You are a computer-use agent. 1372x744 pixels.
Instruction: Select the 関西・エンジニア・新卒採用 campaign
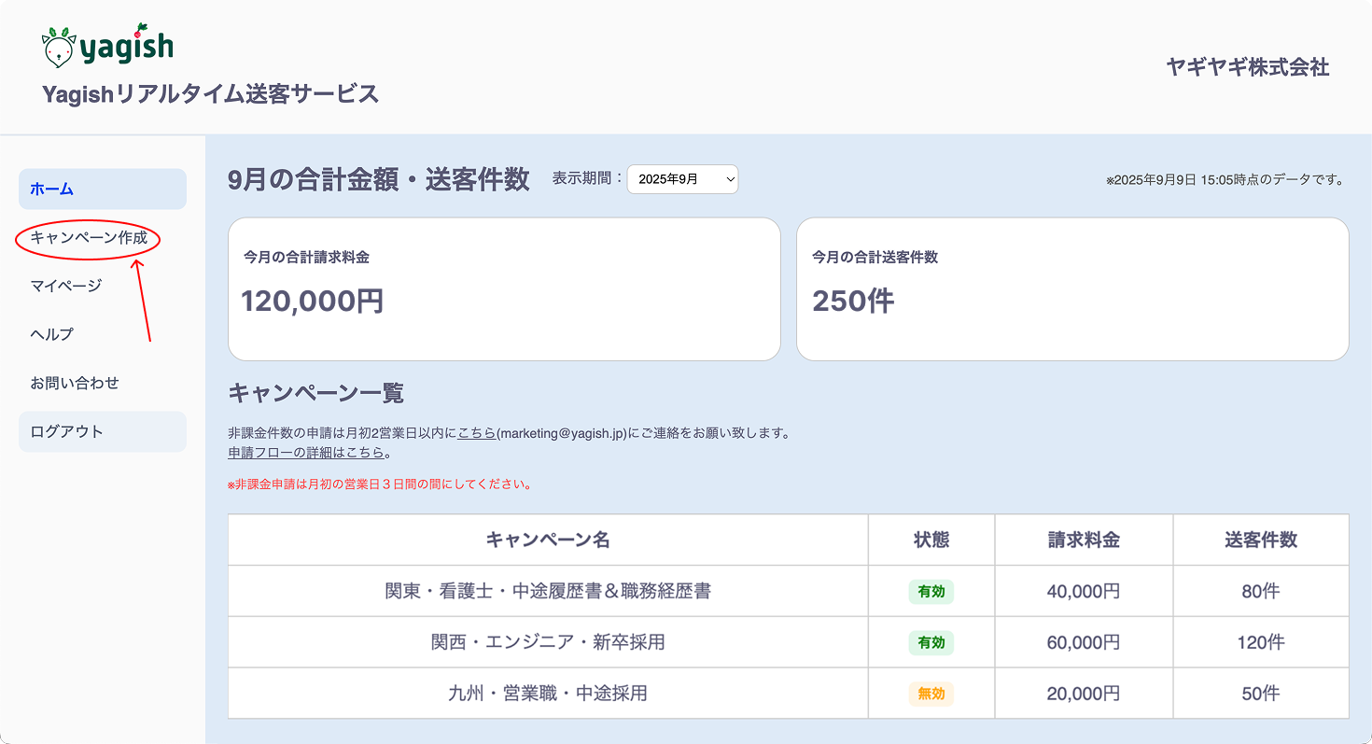[548, 642]
